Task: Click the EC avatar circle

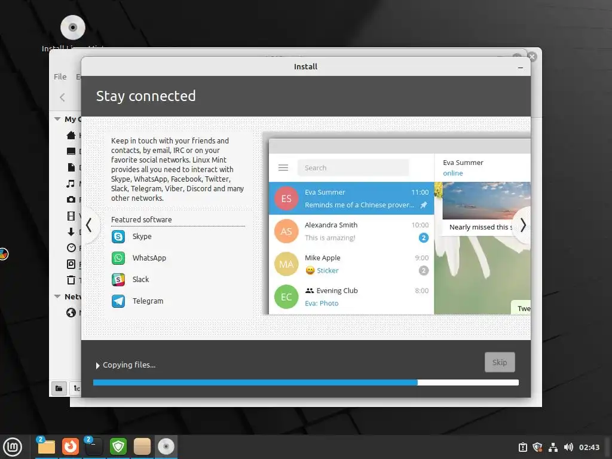Action: click(x=286, y=296)
